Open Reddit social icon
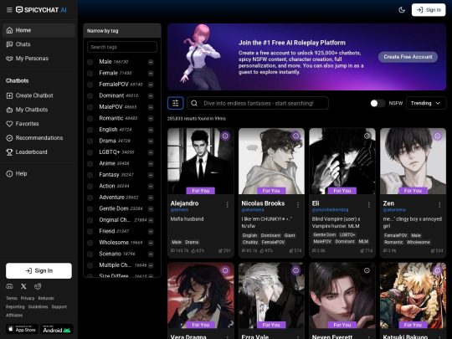The width and height of the screenshot is (452, 339). 38,286
